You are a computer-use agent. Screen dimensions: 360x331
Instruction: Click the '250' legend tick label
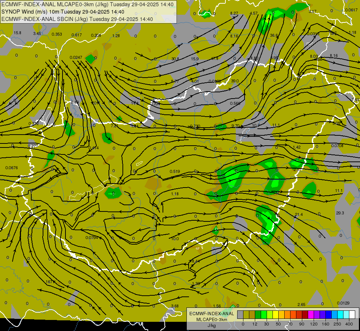[x=337, y=324]
